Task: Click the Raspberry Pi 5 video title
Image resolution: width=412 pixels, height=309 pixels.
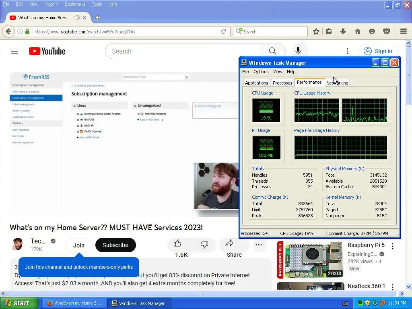Action: point(366,245)
